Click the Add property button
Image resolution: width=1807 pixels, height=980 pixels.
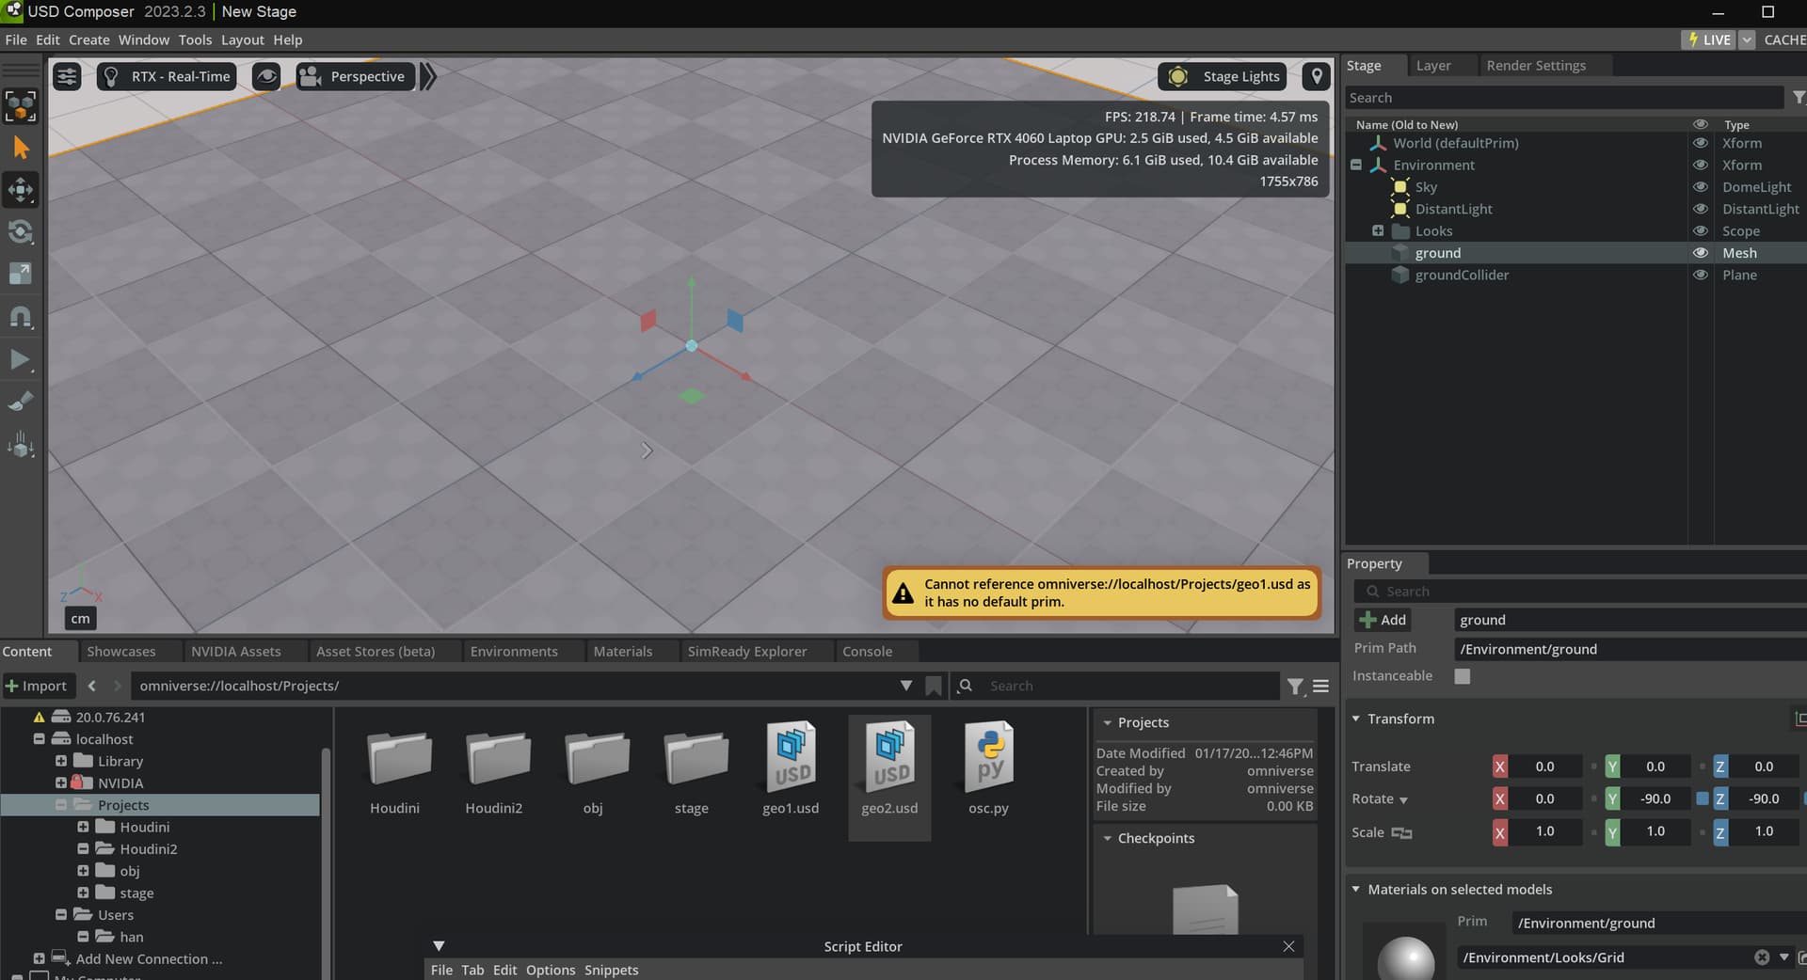[1383, 620]
